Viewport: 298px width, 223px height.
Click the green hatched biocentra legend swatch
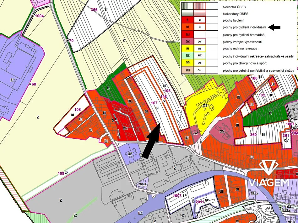(187, 6)
